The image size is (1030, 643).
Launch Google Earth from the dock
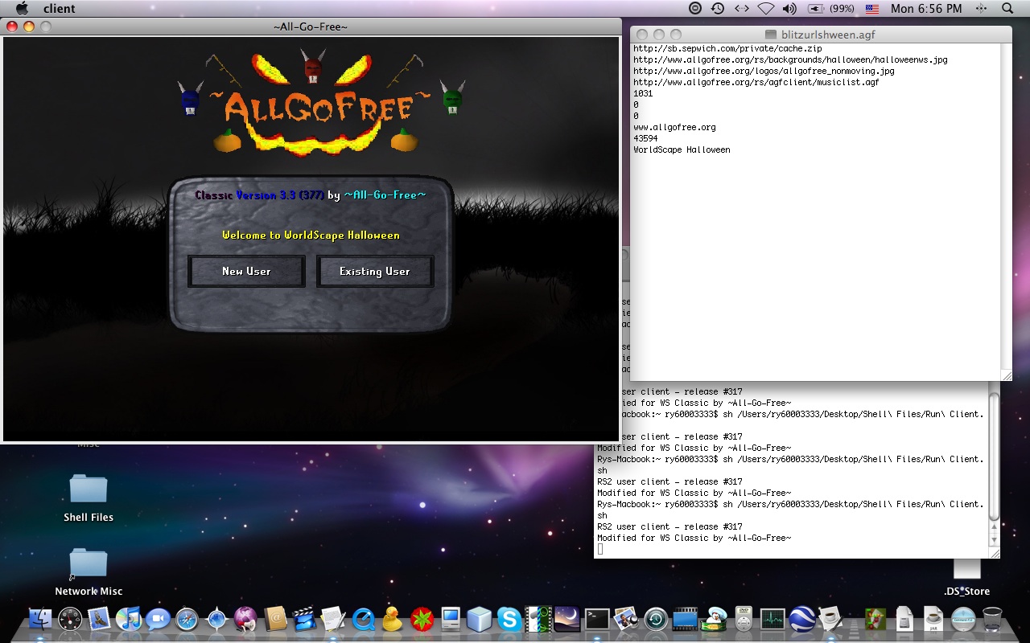coord(801,618)
